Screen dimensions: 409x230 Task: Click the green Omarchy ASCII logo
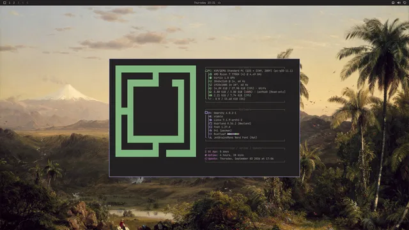point(156,111)
